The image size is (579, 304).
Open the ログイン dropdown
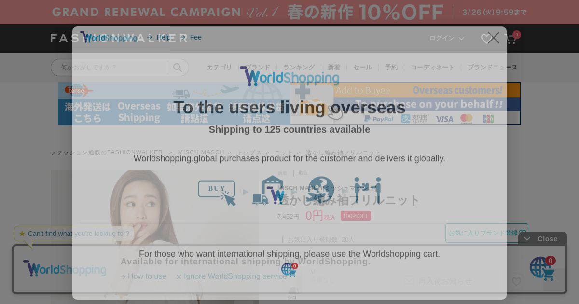(x=447, y=38)
